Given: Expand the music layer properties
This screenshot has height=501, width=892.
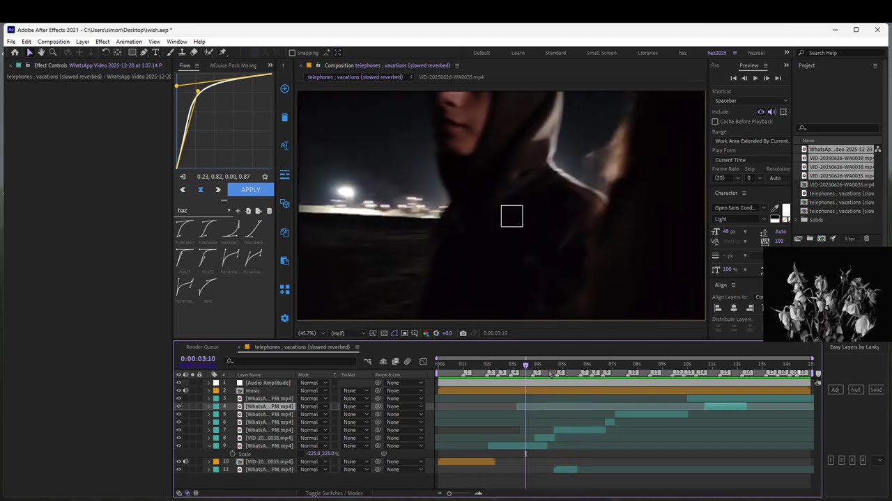Looking at the screenshot, I should click(209, 390).
